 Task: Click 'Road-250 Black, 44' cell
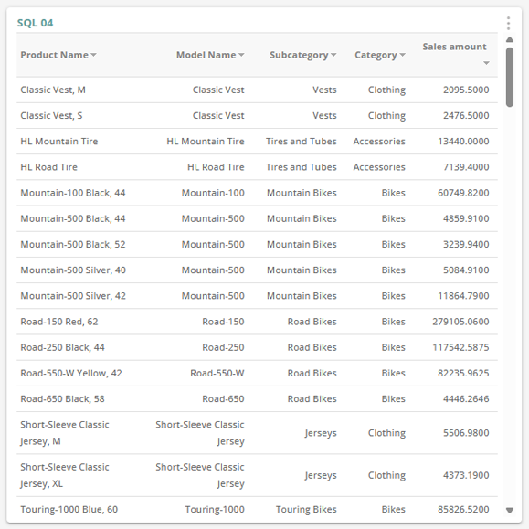point(63,347)
